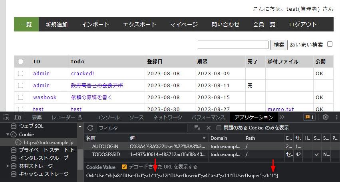Check the select-all checkbox in table header
Screen dimensions: 340x182
tap(21, 62)
